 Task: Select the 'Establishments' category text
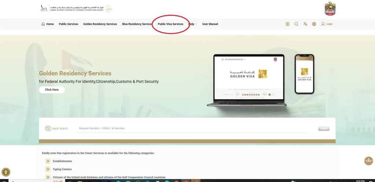point(62,161)
